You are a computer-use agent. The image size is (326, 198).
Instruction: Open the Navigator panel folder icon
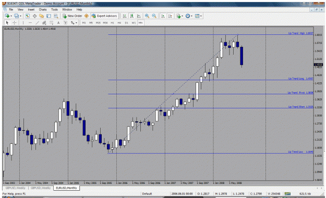42,16
